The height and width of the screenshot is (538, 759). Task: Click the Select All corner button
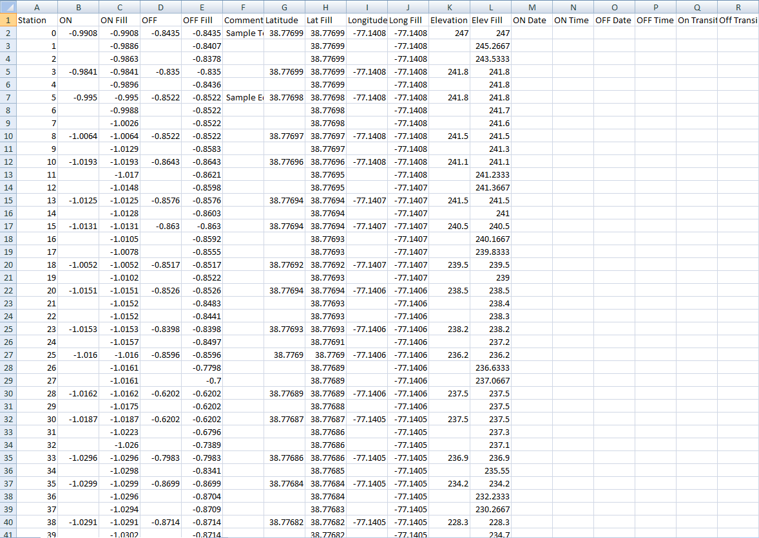click(8, 7)
